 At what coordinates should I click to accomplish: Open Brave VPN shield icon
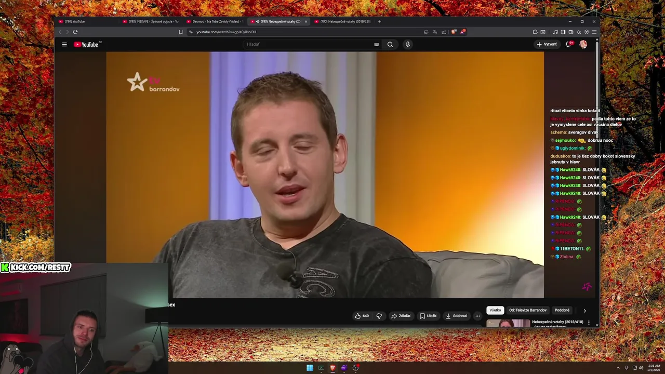point(587,32)
